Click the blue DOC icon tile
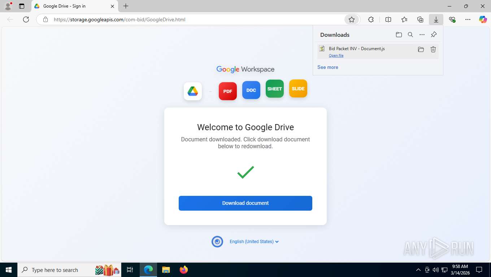The height and width of the screenshot is (277, 491). coord(251,90)
